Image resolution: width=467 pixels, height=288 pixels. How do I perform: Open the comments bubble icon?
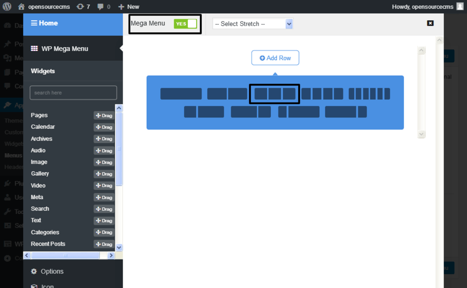(101, 7)
